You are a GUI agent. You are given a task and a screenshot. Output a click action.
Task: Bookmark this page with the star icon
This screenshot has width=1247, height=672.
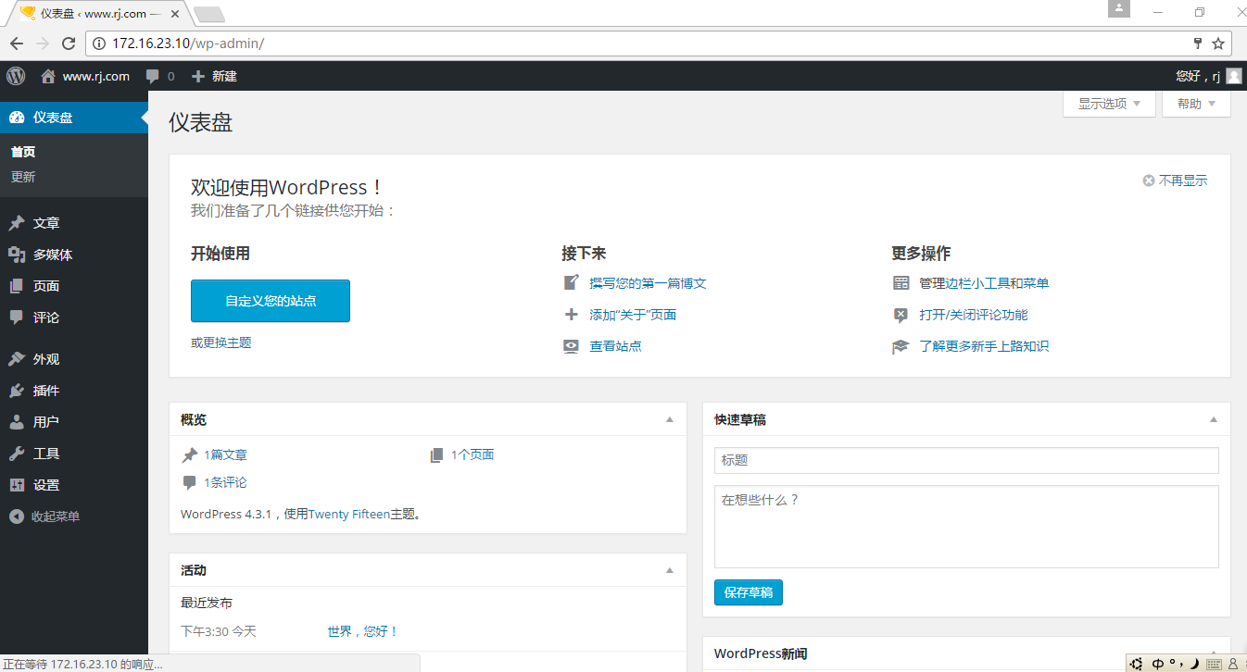click(1218, 44)
